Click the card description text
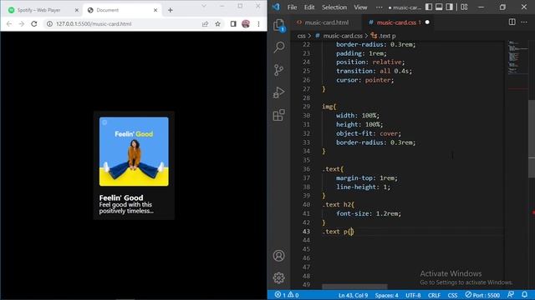 coord(126,207)
